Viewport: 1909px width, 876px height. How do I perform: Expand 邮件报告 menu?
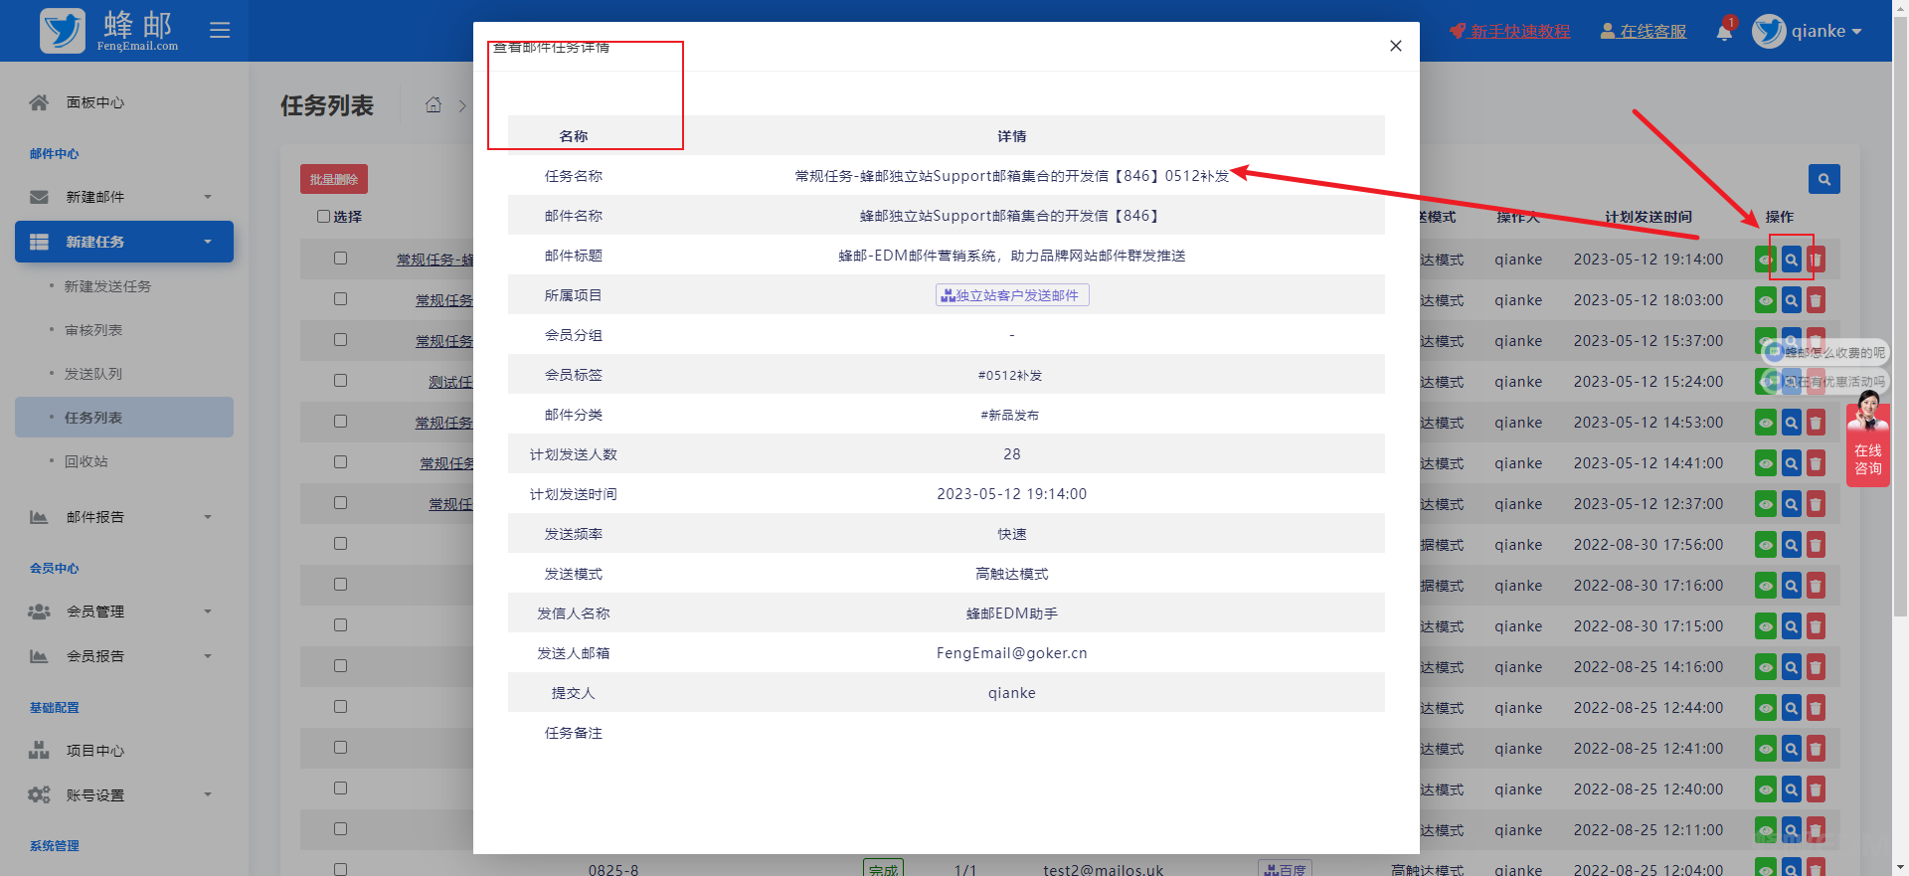click(x=124, y=517)
